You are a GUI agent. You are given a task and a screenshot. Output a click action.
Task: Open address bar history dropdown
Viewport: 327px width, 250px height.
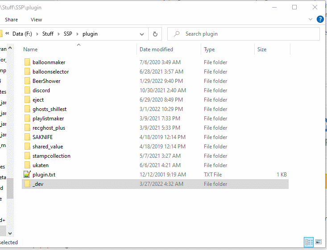(x=142, y=34)
